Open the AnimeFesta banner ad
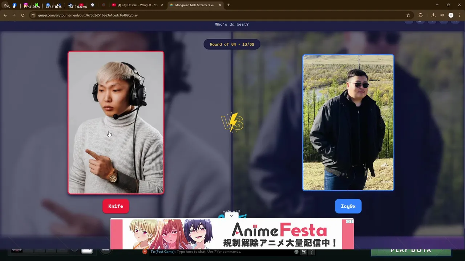The height and width of the screenshot is (261, 465). pyautogui.click(x=232, y=234)
